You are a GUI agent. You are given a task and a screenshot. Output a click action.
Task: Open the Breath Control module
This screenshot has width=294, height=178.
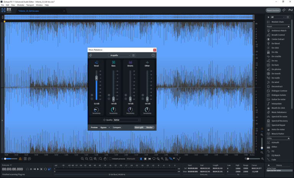[278, 35]
